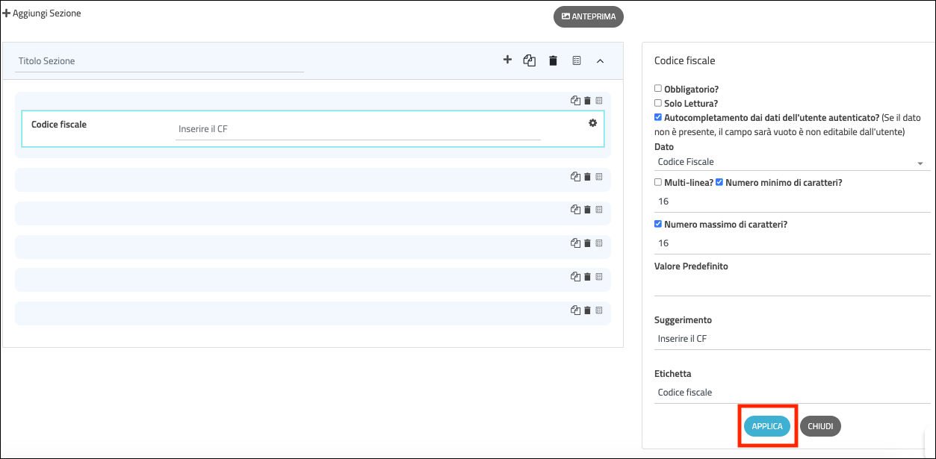Viewport: 936px width, 459px height.
Task: Open the section header form list icon
Action: [x=577, y=60]
